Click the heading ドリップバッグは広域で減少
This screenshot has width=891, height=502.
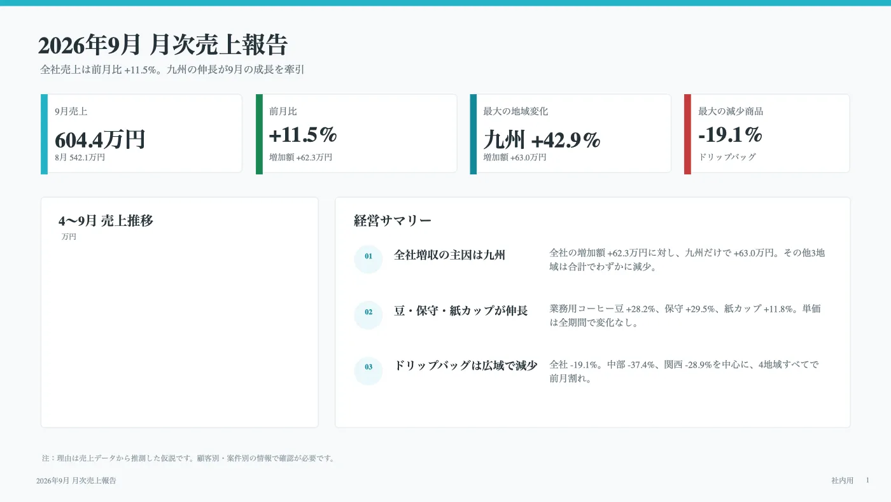(x=466, y=366)
